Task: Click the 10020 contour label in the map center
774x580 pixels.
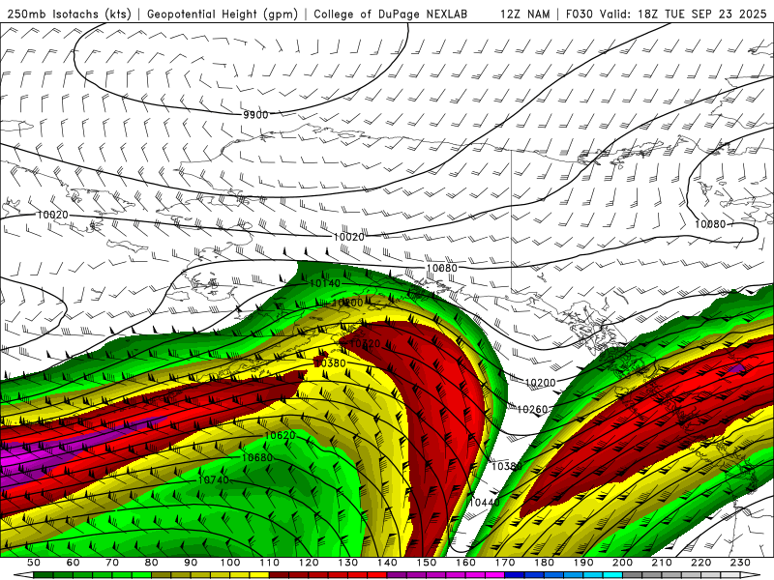Action: coord(349,237)
